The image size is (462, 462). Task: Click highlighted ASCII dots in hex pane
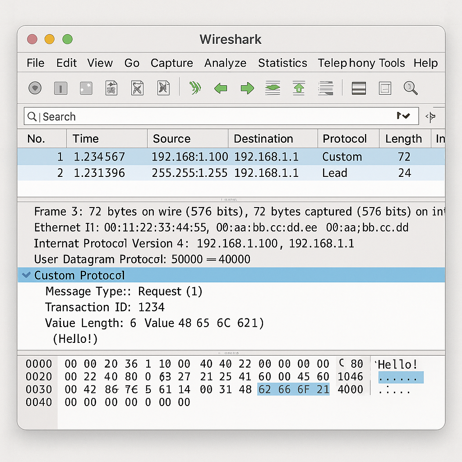click(401, 378)
